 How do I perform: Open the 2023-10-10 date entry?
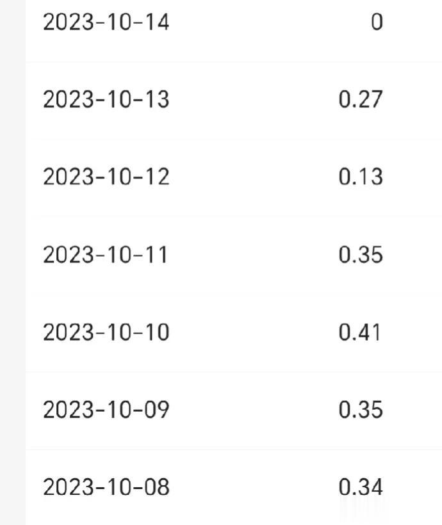[106, 332]
